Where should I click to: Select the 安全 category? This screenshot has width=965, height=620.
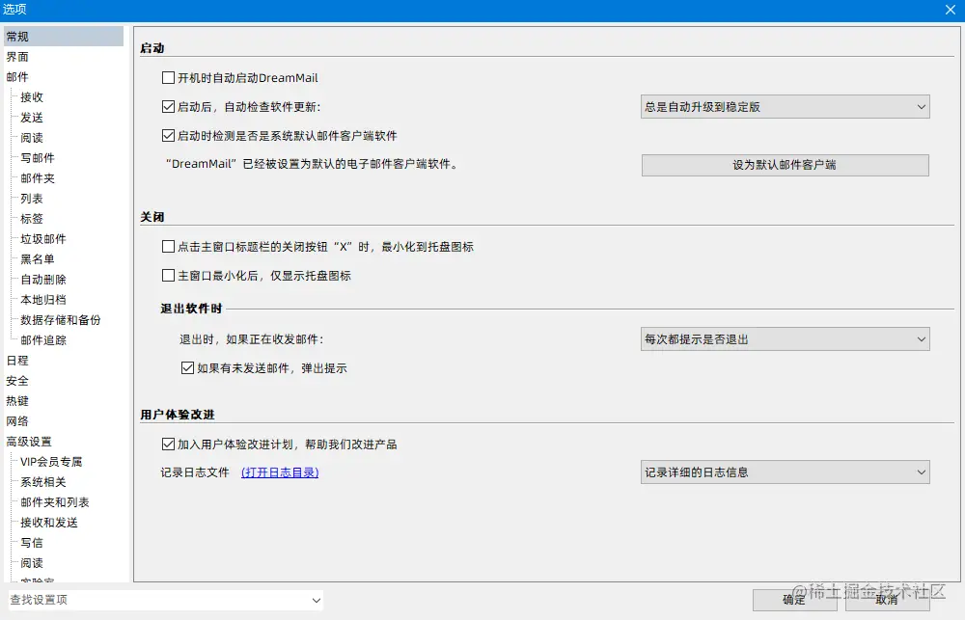[17, 381]
